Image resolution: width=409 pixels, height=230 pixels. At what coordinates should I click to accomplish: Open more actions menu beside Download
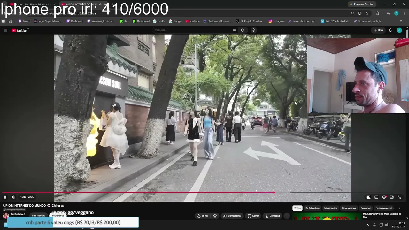pos(287,216)
